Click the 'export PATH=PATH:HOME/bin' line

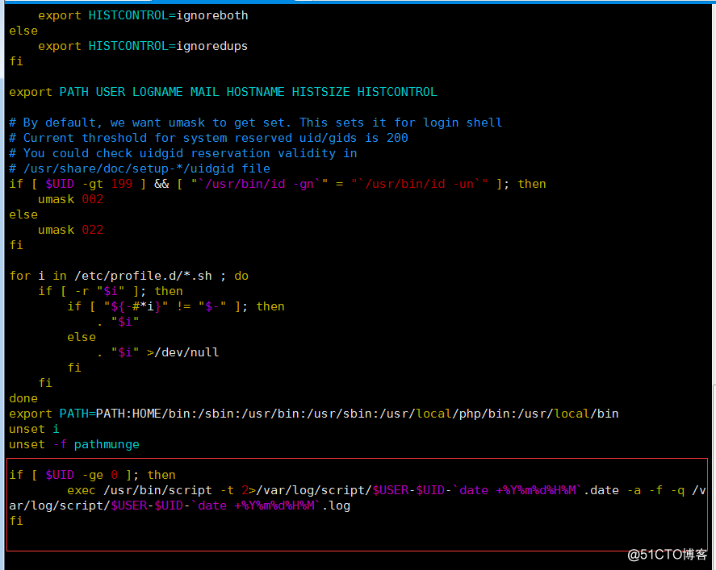click(314, 414)
